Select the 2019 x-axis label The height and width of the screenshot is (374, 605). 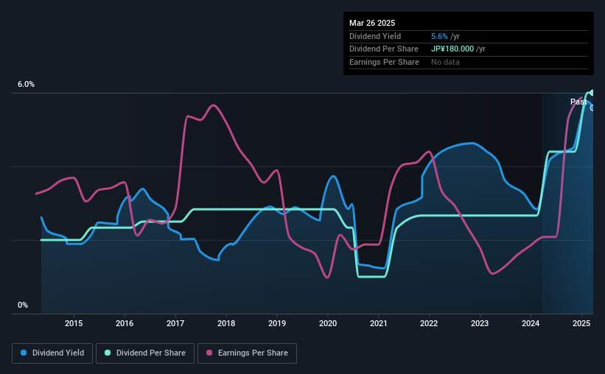pyautogui.click(x=277, y=323)
